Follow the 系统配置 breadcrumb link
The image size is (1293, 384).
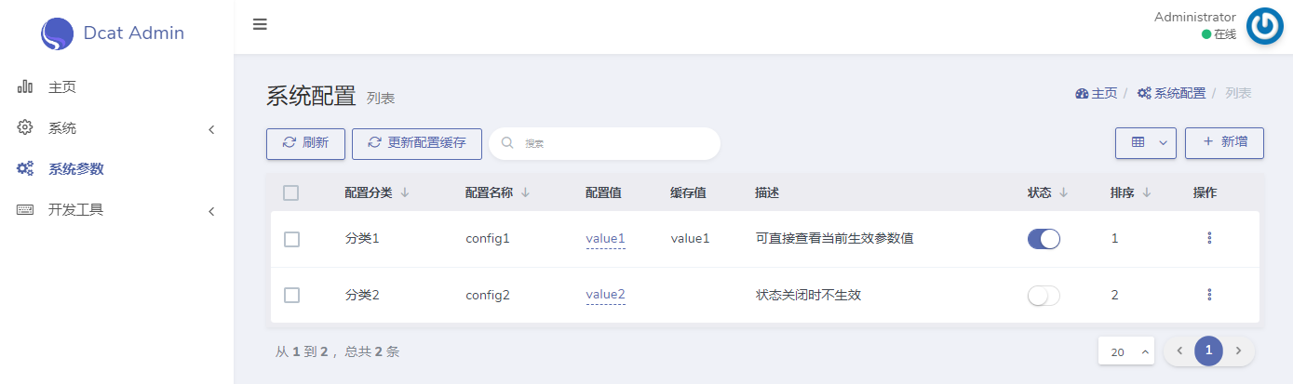(1179, 93)
